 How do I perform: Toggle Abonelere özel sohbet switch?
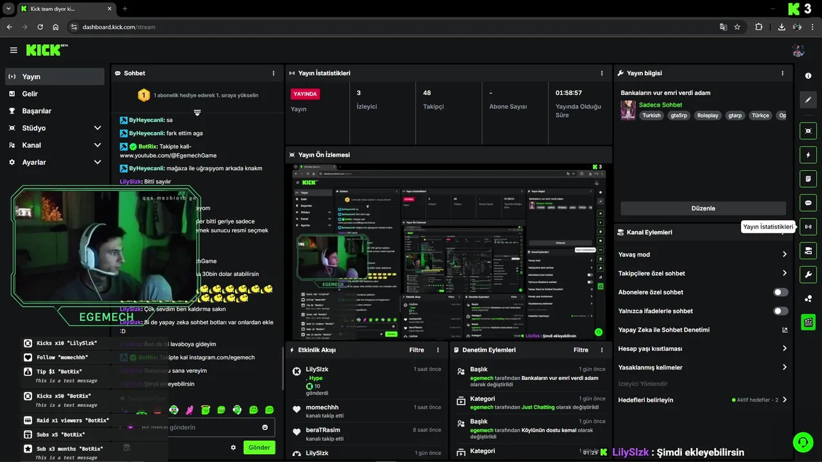coord(780,292)
